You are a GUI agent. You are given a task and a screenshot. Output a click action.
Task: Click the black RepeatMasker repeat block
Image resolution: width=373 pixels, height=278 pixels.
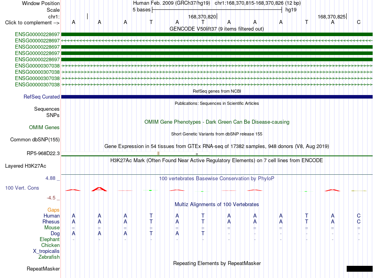359,269
